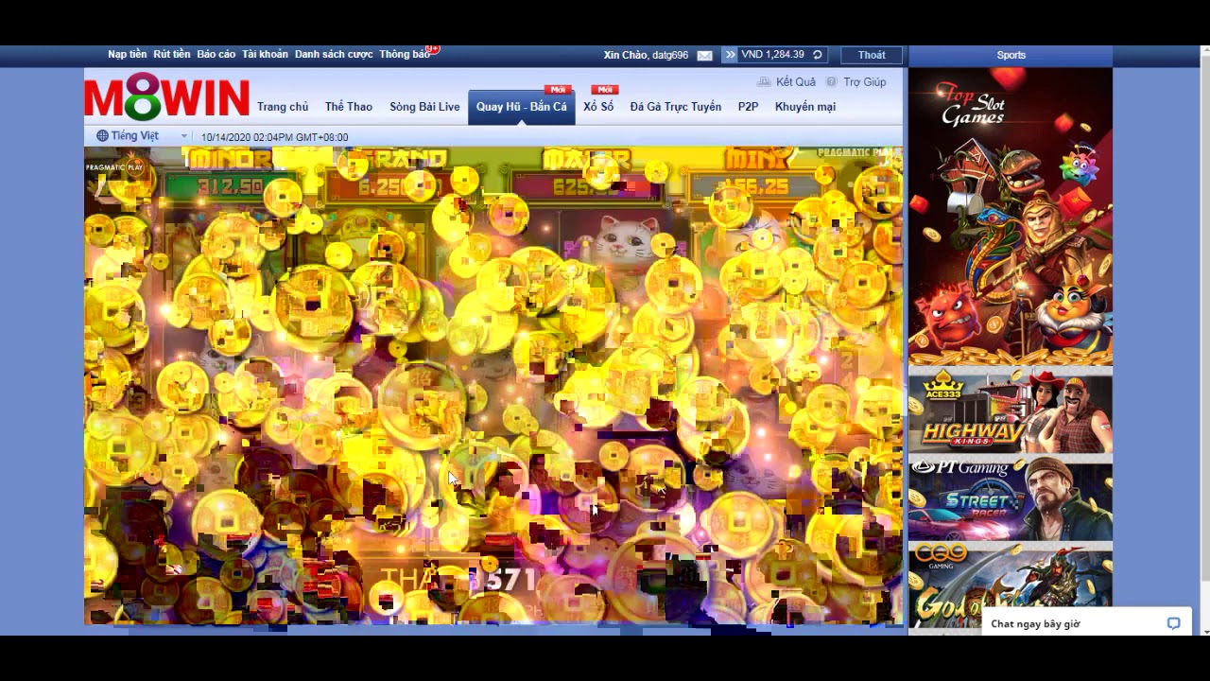Open the Thể Thao menu
1210x681 pixels.
click(x=349, y=107)
